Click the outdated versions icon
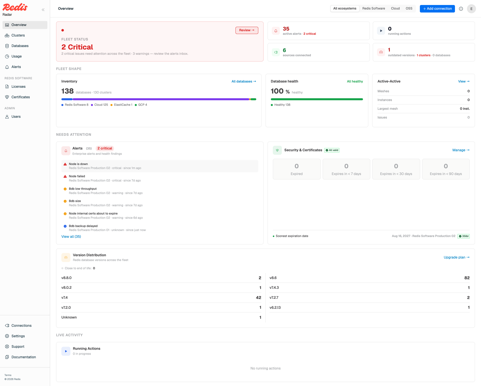The height and width of the screenshot is (386, 481). tap(381, 52)
